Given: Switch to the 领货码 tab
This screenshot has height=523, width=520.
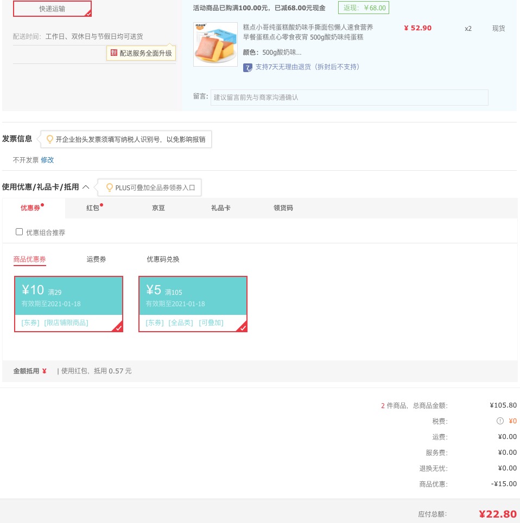Looking at the screenshot, I should click(283, 208).
